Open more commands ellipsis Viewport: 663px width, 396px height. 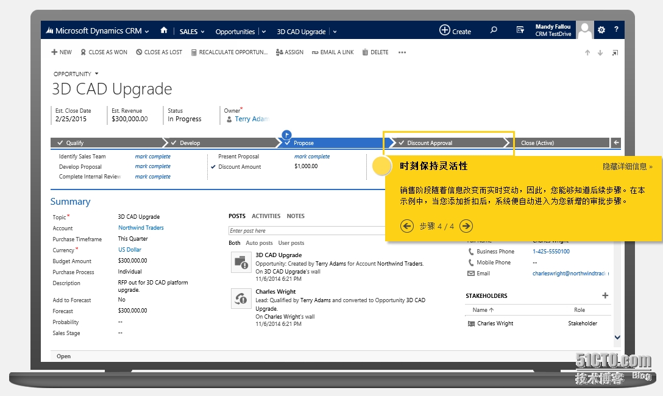(402, 52)
